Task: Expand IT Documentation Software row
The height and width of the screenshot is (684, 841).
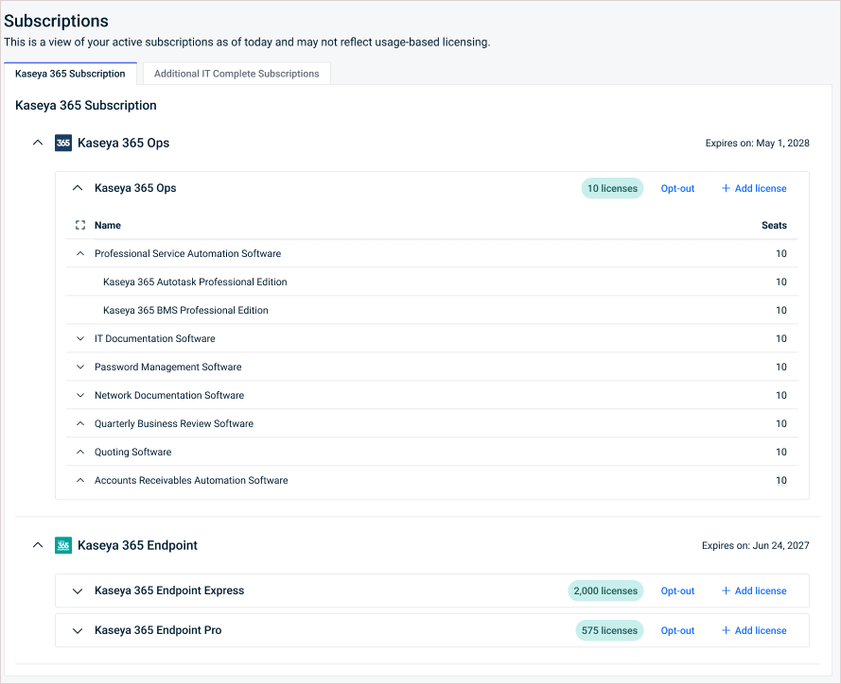Action: 80,338
